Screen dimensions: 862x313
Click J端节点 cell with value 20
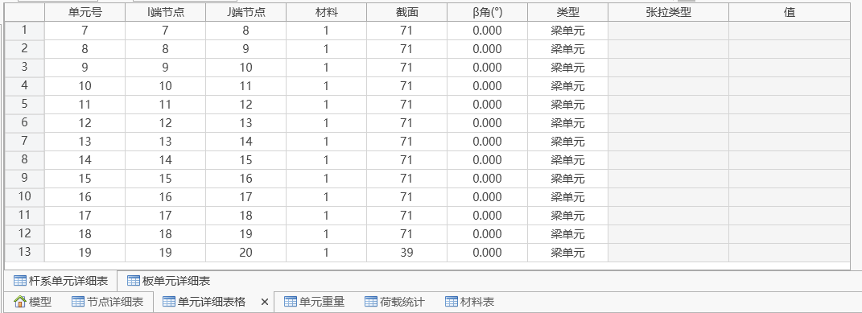tap(245, 253)
